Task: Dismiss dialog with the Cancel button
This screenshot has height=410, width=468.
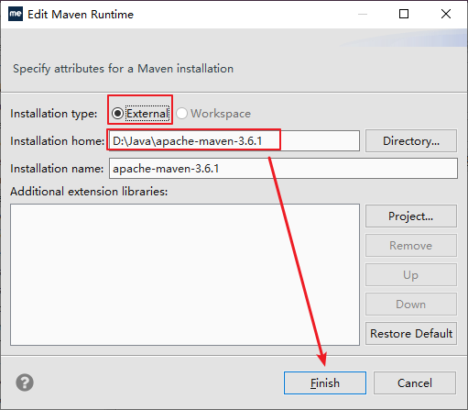Action: point(415,383)
